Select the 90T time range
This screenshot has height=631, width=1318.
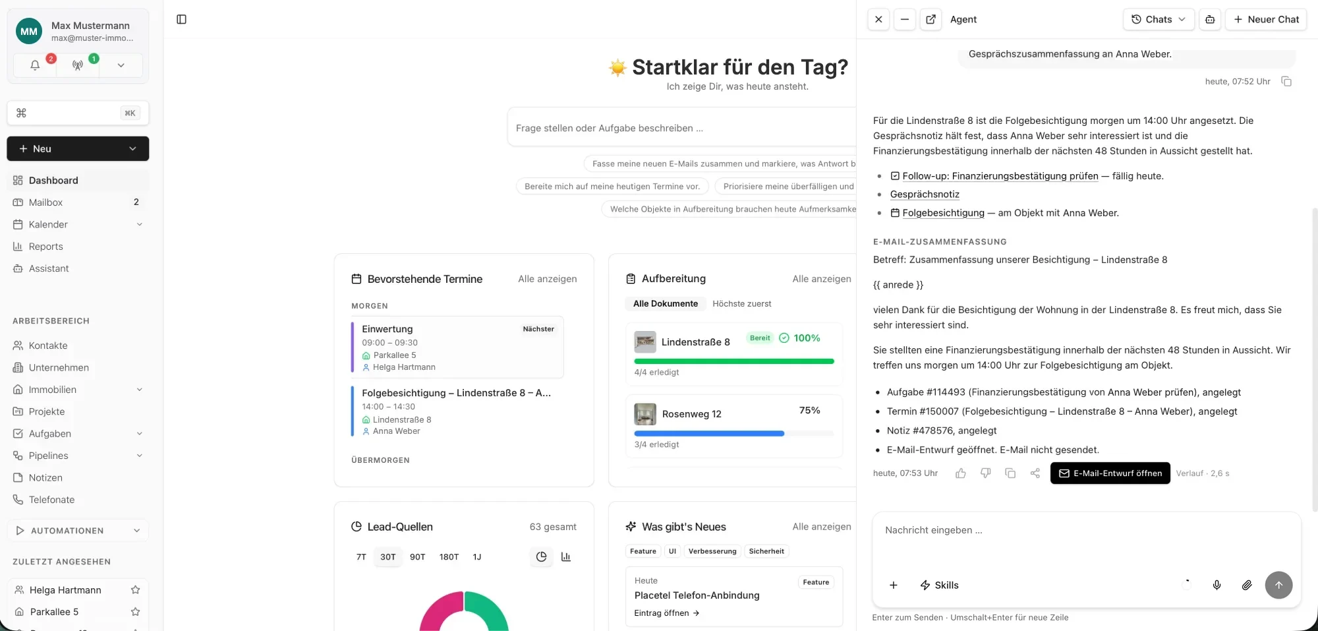(417, 556)
